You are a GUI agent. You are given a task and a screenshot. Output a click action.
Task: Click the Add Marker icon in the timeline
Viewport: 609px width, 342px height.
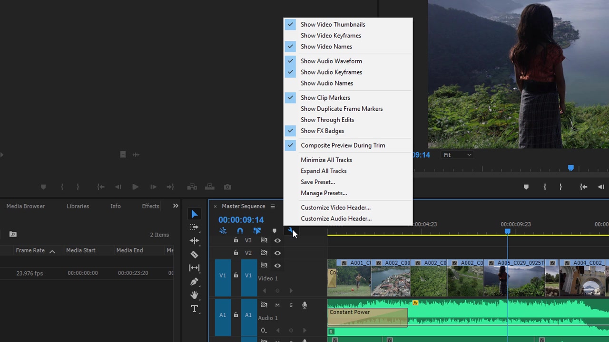tap(275, 231)
